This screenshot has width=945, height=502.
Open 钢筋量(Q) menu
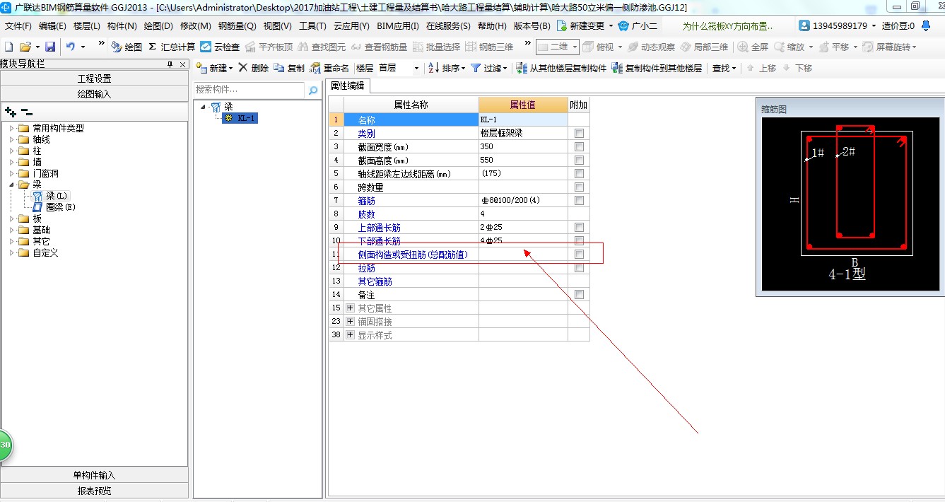tap(237, 25)
